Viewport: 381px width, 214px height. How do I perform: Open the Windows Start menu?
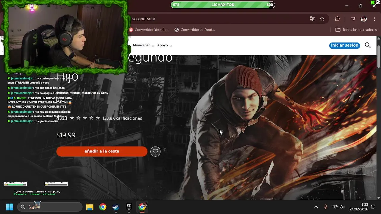tap(10, 207)
